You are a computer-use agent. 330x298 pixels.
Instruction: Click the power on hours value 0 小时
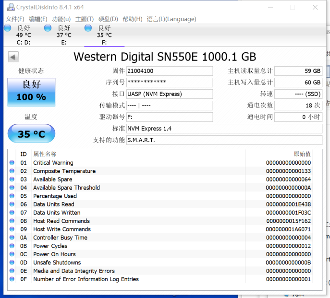(298, 117)
